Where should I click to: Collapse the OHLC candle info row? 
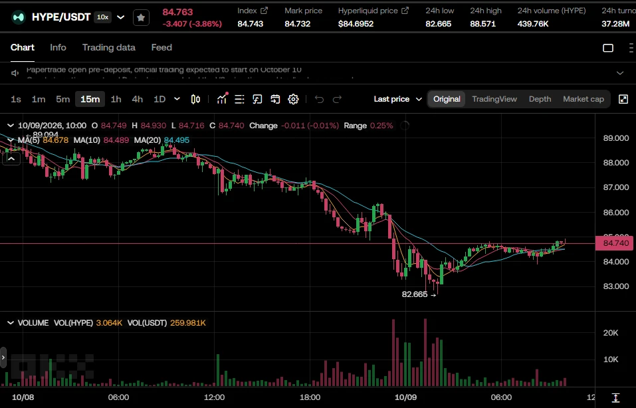coord(11,126)
